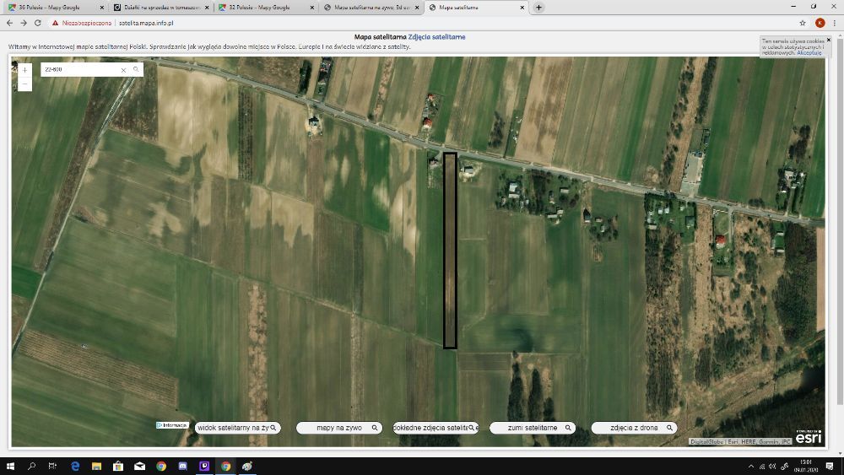Click the Informacje ad badge
The image size is (844, 475).
(171, 425)
